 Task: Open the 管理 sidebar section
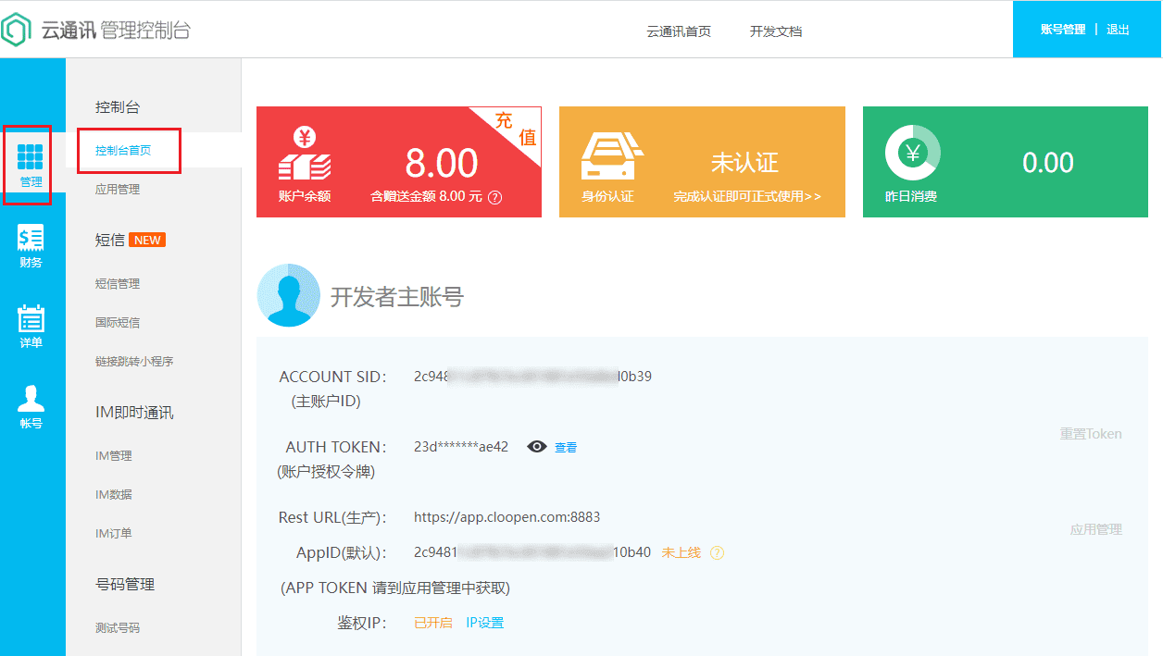(x=31, y=166)
